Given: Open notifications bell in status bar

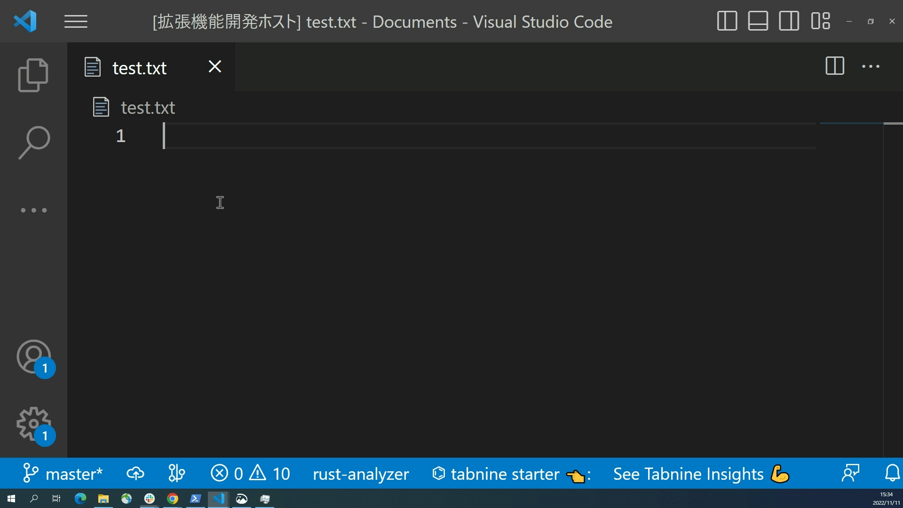Looking at the screenshot, I should coord(892,473).
